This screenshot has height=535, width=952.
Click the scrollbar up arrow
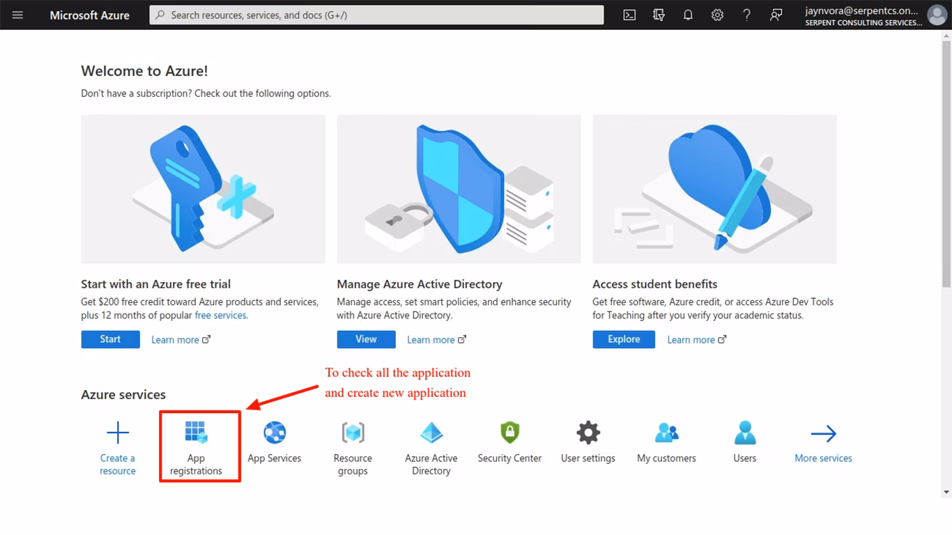click(946, 34)
